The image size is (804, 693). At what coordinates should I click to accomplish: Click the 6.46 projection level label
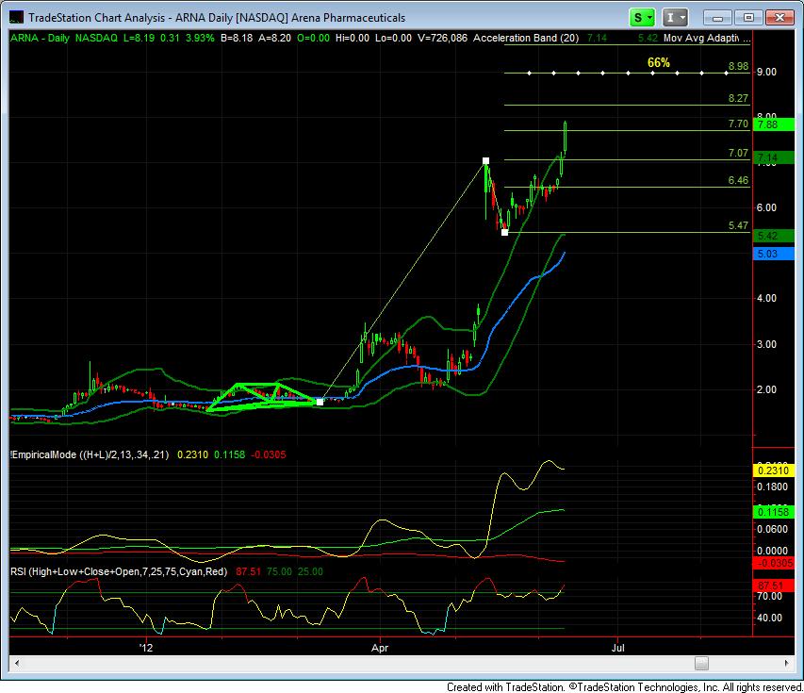pos(738,180)
